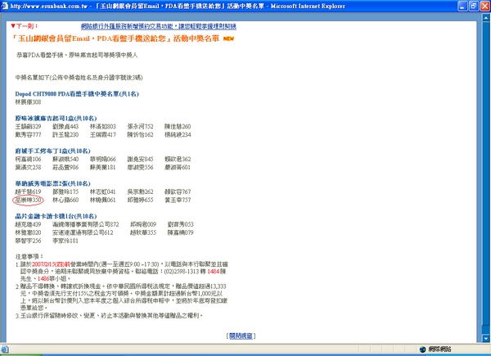
Task: Click the winner entry ending in 234
Action: [x=178, y=135]
